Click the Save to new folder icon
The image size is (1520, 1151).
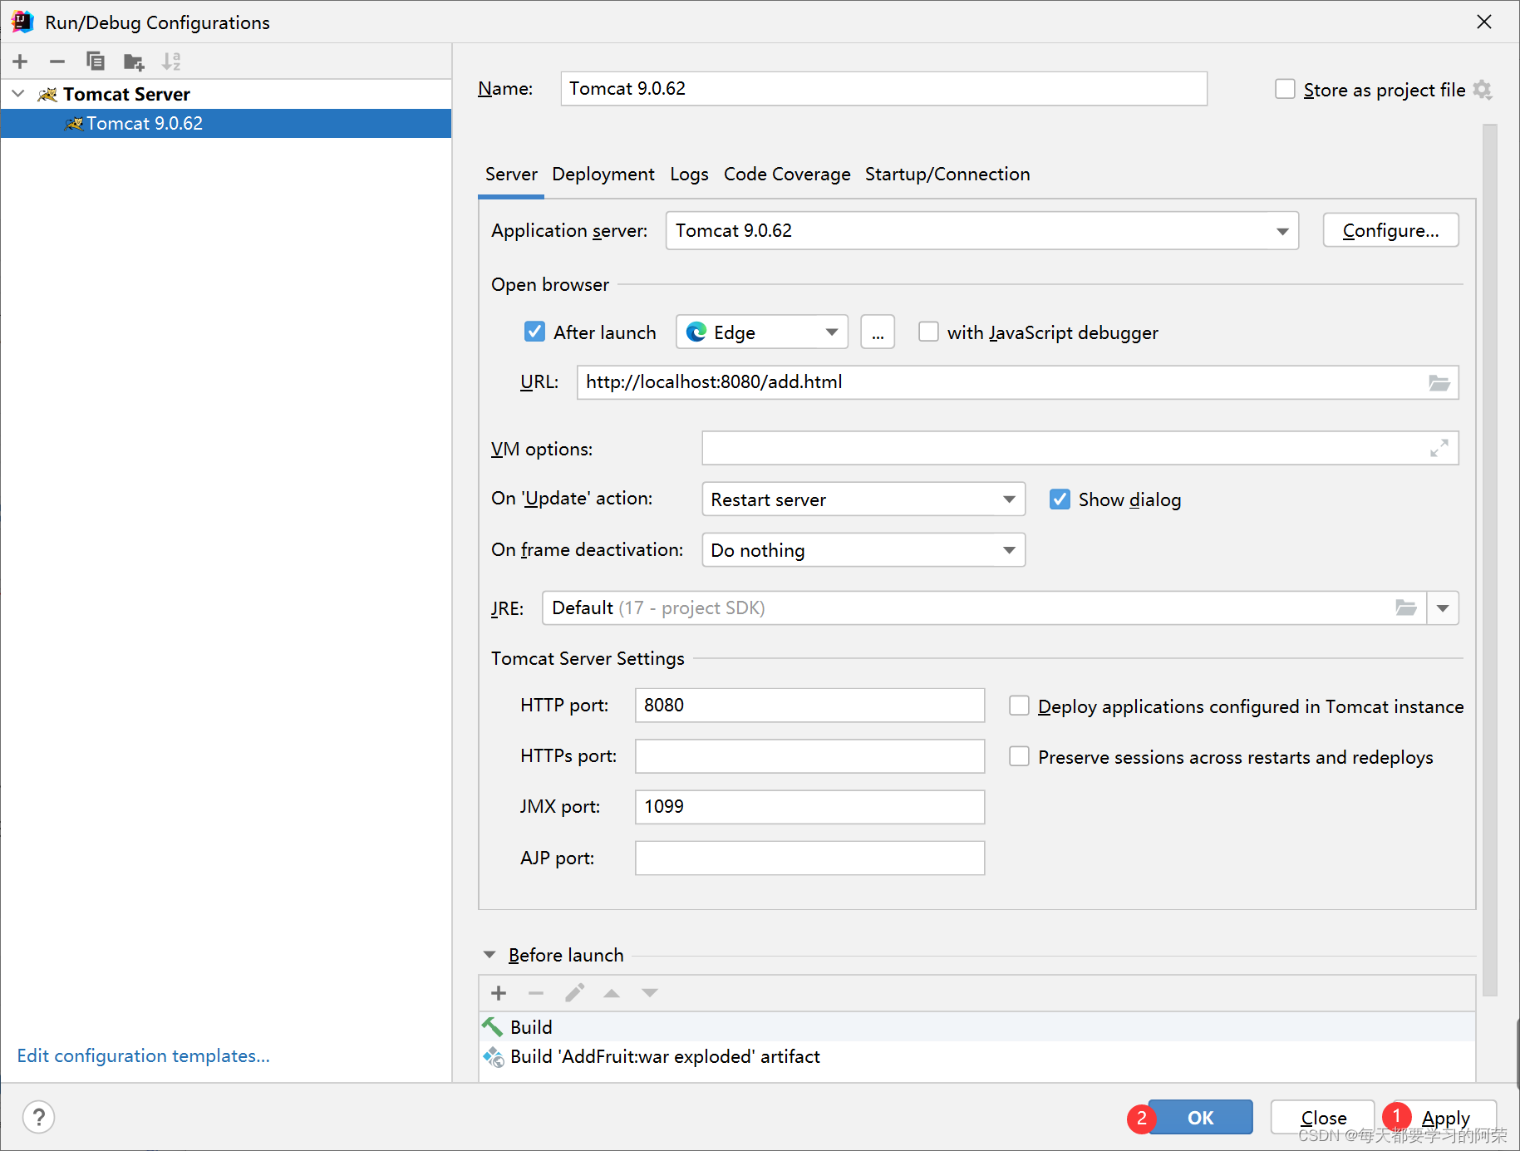click(x=133, y=61)
